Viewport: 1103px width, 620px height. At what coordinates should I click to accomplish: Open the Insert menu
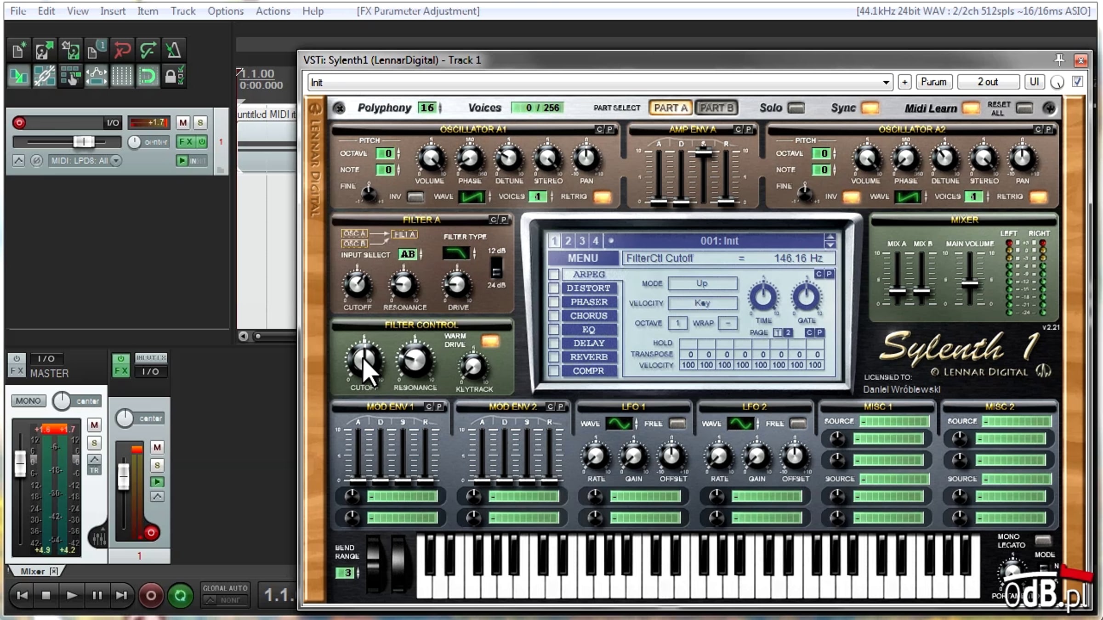click(113, 11)
